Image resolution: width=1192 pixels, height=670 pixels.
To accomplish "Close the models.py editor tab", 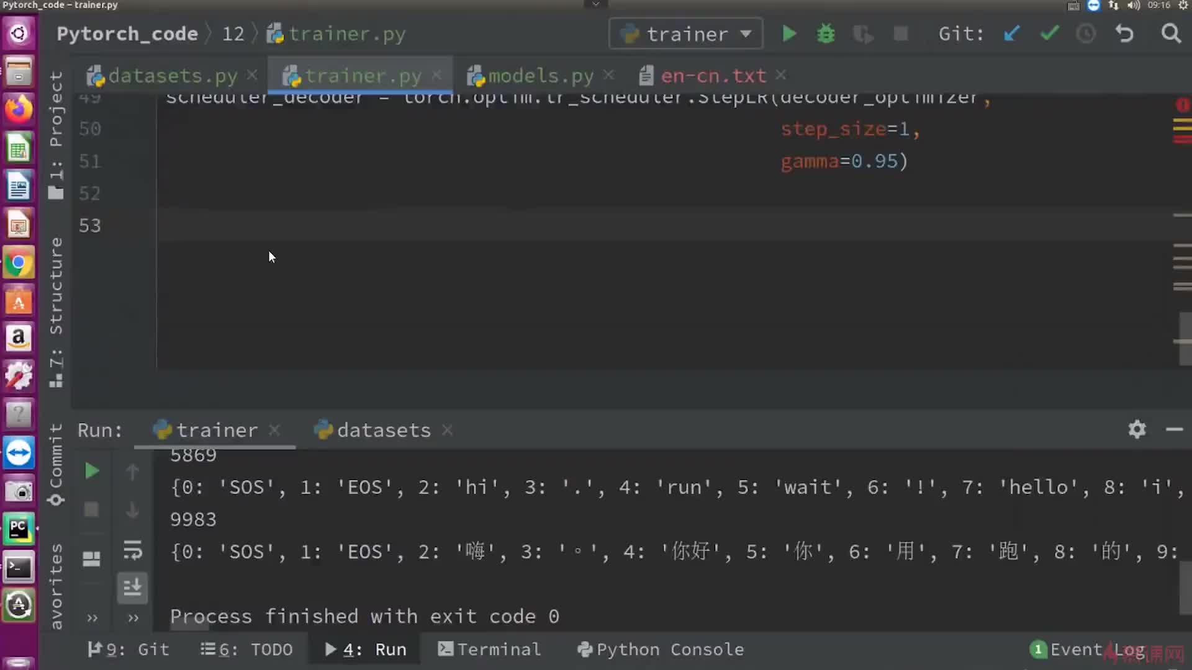I will pos(609,75).
